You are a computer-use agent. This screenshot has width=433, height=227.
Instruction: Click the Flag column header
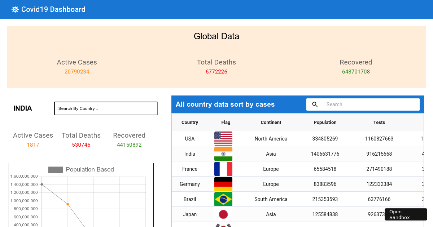coord(226,123)
